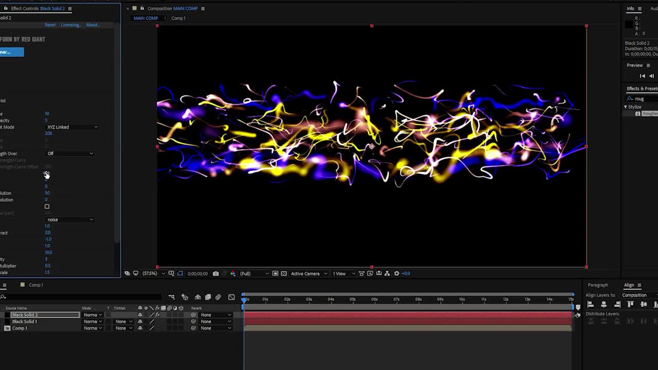Viewport: 658px width, 370px height.
Task: Click the Reset Exposure icon
Action: (x=396, y=273)
